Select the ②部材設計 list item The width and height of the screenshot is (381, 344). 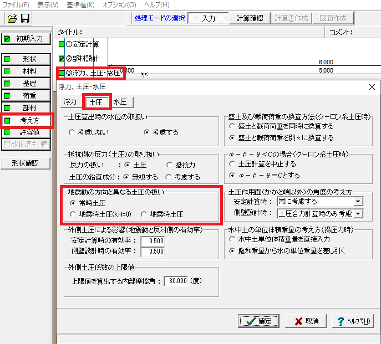pos(79,59)
